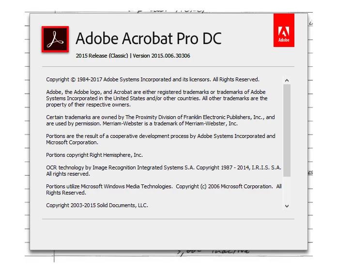
Task: Click the Merriam-Webster trademark paragraph
Action: tap(160, 120)
